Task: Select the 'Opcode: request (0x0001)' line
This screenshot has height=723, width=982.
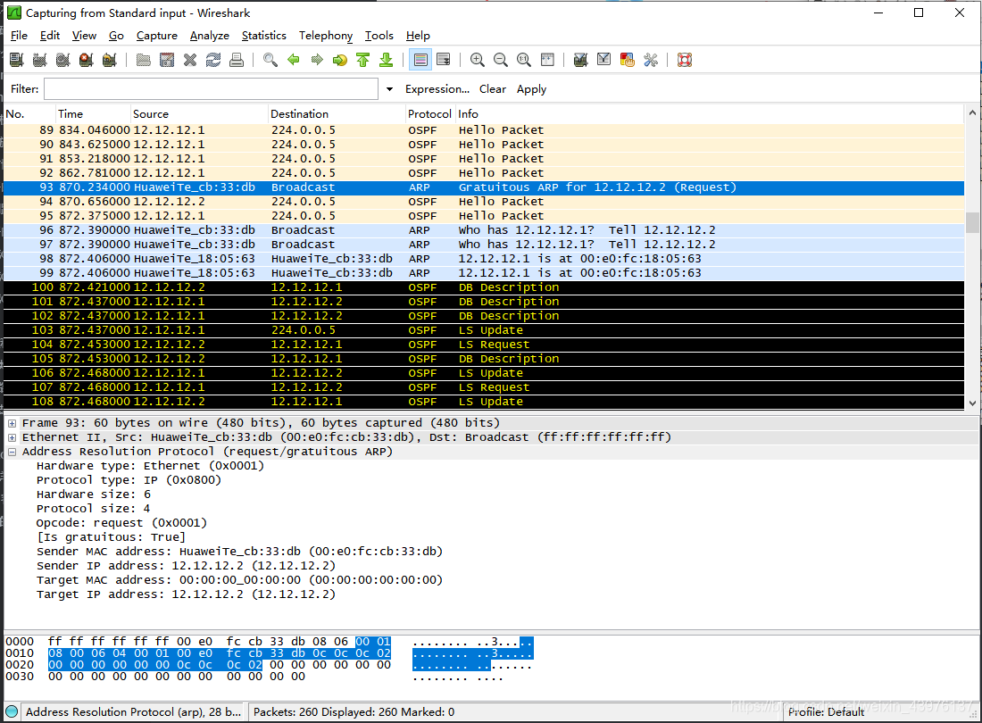Action: (x=121, y=523)
